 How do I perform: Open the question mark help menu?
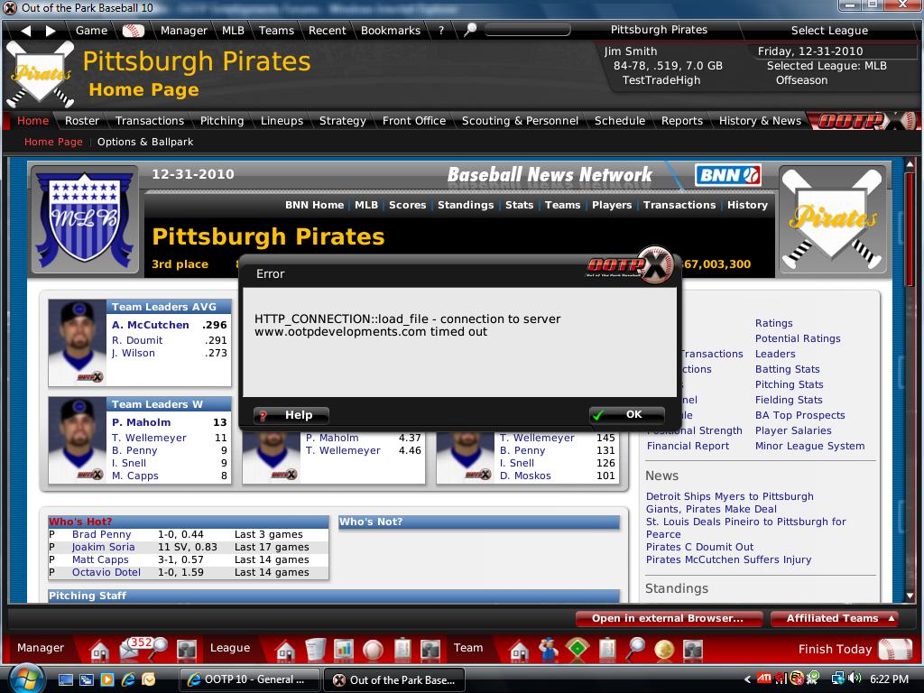pos(440,31)
